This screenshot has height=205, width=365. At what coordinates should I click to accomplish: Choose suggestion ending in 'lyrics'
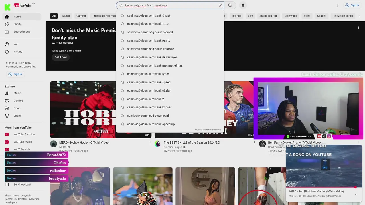pos(170,74)
